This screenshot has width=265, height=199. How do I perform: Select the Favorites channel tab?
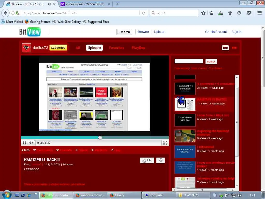116,48
